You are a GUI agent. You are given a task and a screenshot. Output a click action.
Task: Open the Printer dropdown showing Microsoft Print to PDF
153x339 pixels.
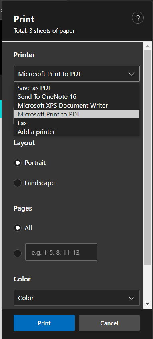point(76,74)
